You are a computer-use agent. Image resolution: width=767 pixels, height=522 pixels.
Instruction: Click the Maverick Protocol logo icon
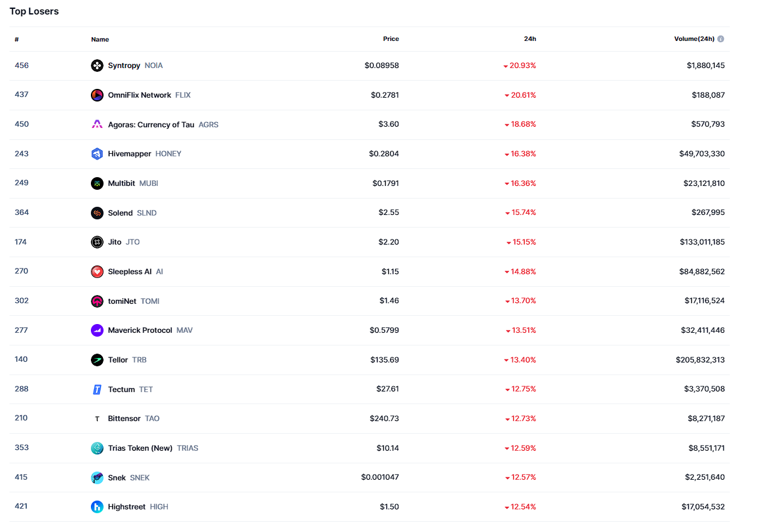(x=97, y=330)
